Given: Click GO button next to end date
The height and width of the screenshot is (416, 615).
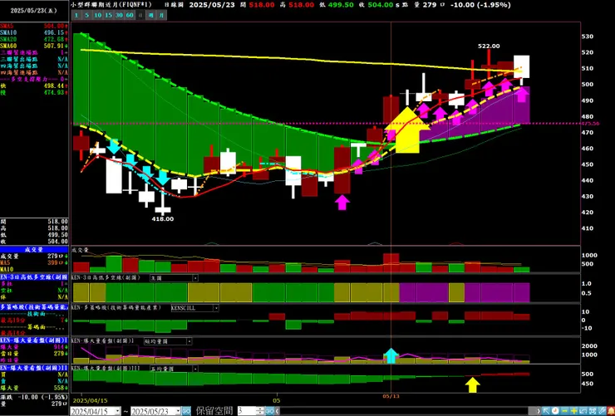Looking at the screenshot, I should click(x=186, y=411).
